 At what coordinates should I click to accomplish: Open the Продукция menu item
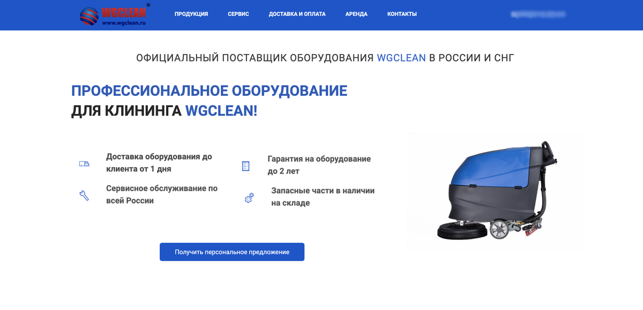point(191,14)
